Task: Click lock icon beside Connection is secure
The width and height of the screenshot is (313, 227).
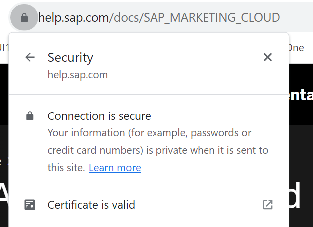Action: click(30, 116)
